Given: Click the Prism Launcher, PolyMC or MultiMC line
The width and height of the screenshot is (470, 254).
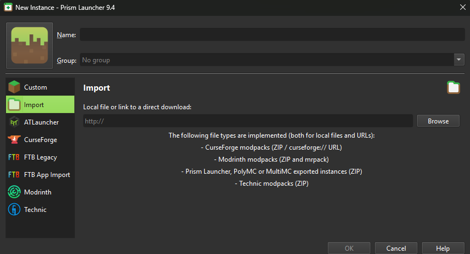Looking at the screenshot, I should coord(271,171).
